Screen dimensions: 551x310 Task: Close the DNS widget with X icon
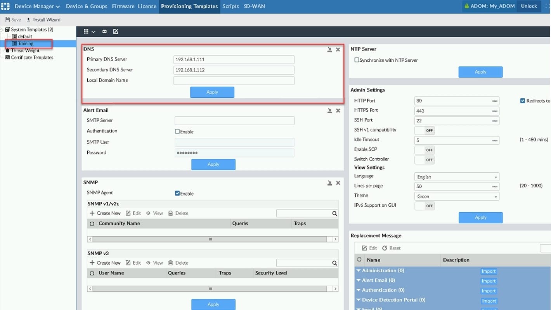(x=338, y=50)
